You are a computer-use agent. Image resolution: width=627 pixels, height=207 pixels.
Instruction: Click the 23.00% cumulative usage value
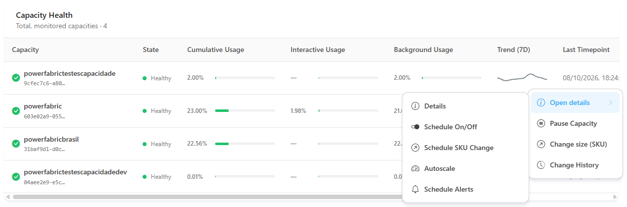point(197,111)
